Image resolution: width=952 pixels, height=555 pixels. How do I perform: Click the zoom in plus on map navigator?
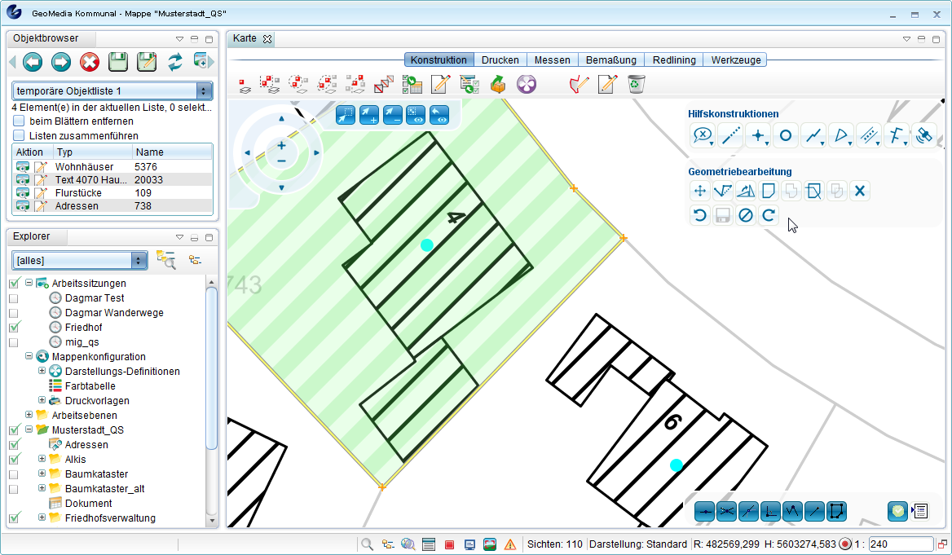coord(281,145)
